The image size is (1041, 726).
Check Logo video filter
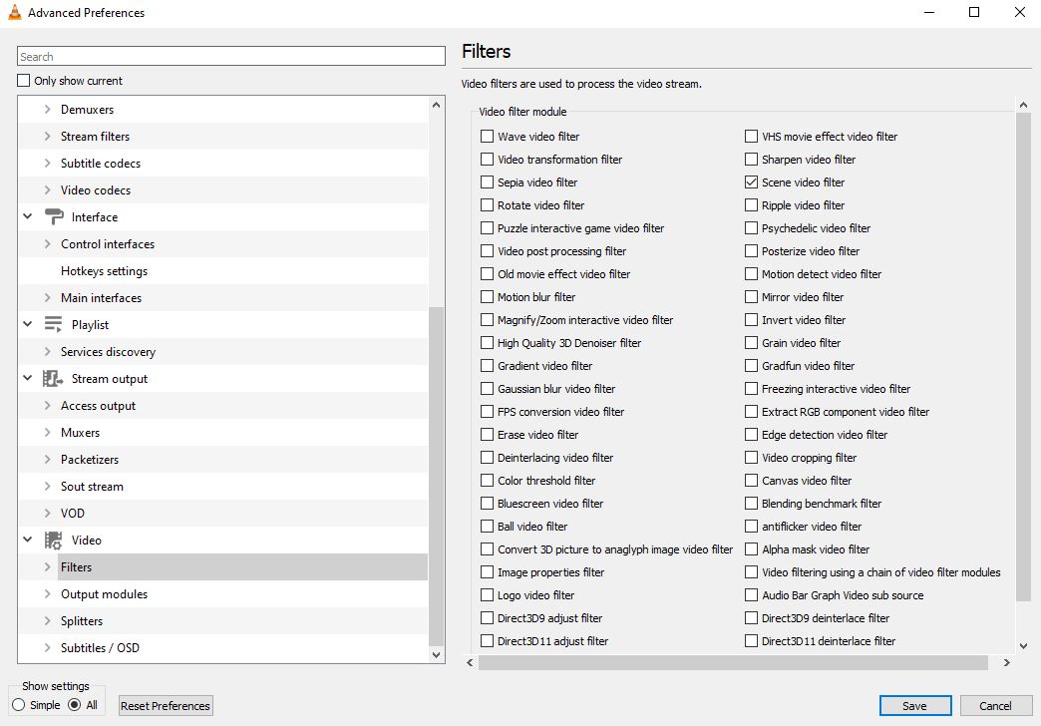coord(487,595)
